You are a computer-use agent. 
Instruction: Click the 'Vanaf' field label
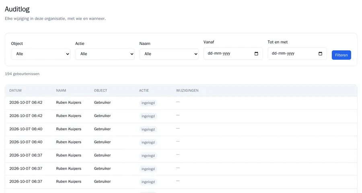209,42
